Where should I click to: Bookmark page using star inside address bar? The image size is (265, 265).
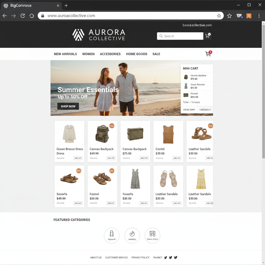pos(219,16)
